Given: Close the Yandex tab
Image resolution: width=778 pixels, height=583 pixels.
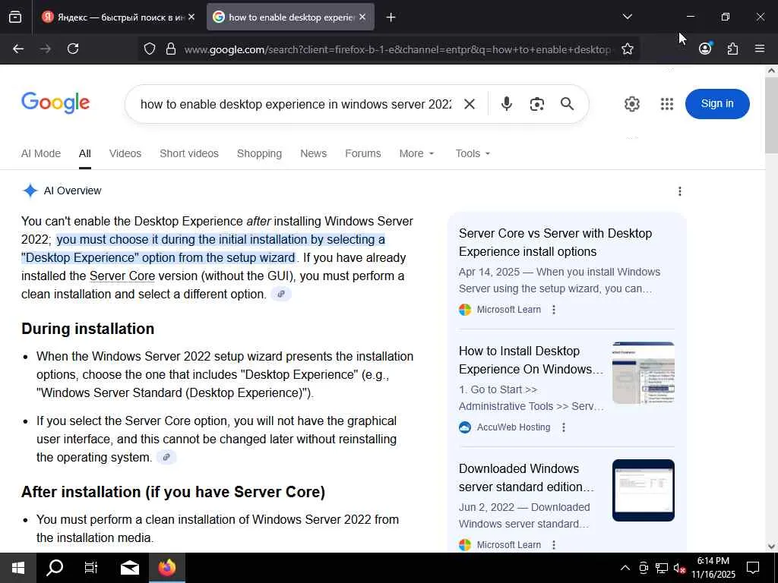Looking at the screenshot, I should tap(191, 17).
